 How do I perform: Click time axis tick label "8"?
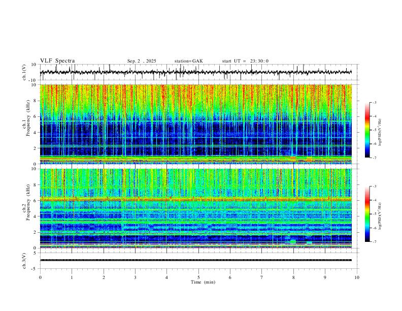click(293, 277)
